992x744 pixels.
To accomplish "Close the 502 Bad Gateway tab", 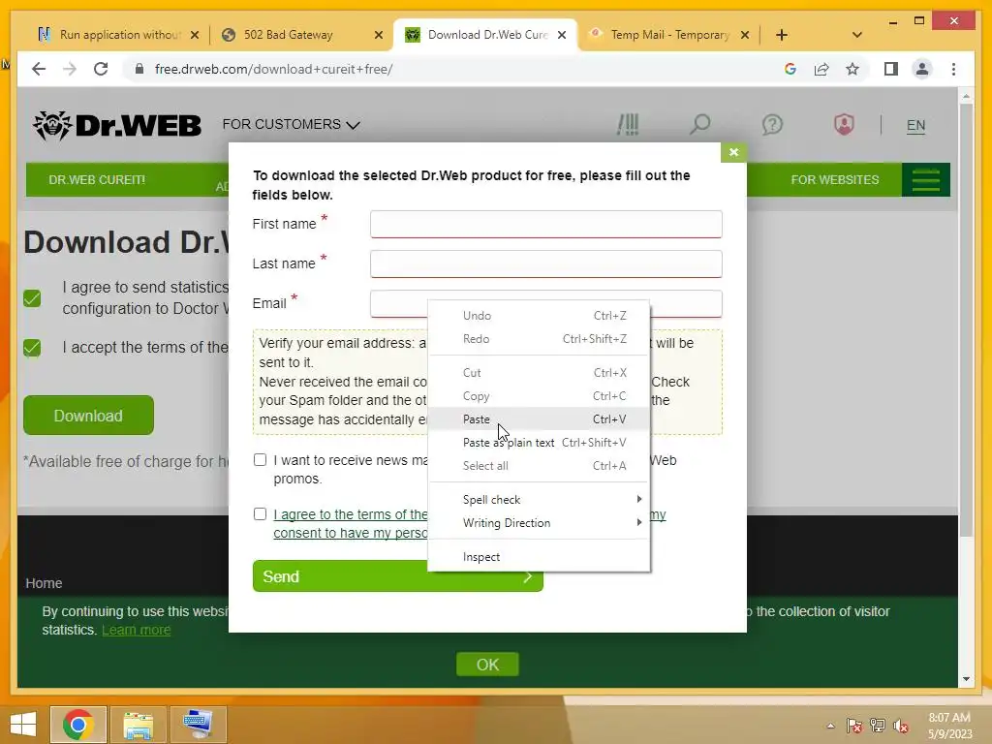I will click(379, 35).
